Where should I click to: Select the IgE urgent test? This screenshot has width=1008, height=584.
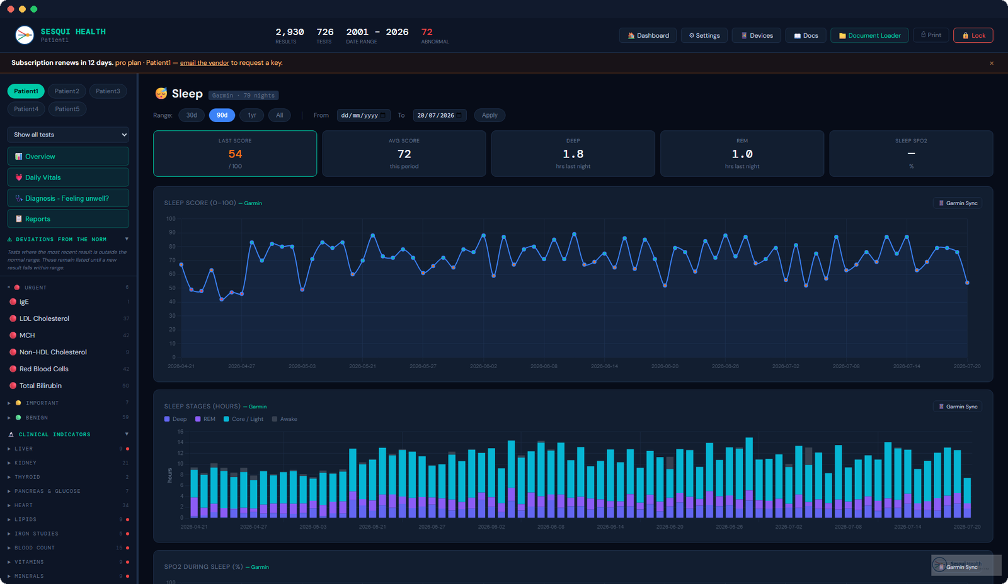68,302
